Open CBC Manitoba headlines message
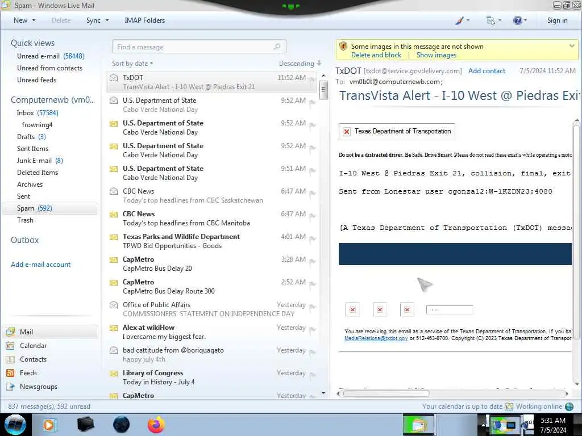 211,219
